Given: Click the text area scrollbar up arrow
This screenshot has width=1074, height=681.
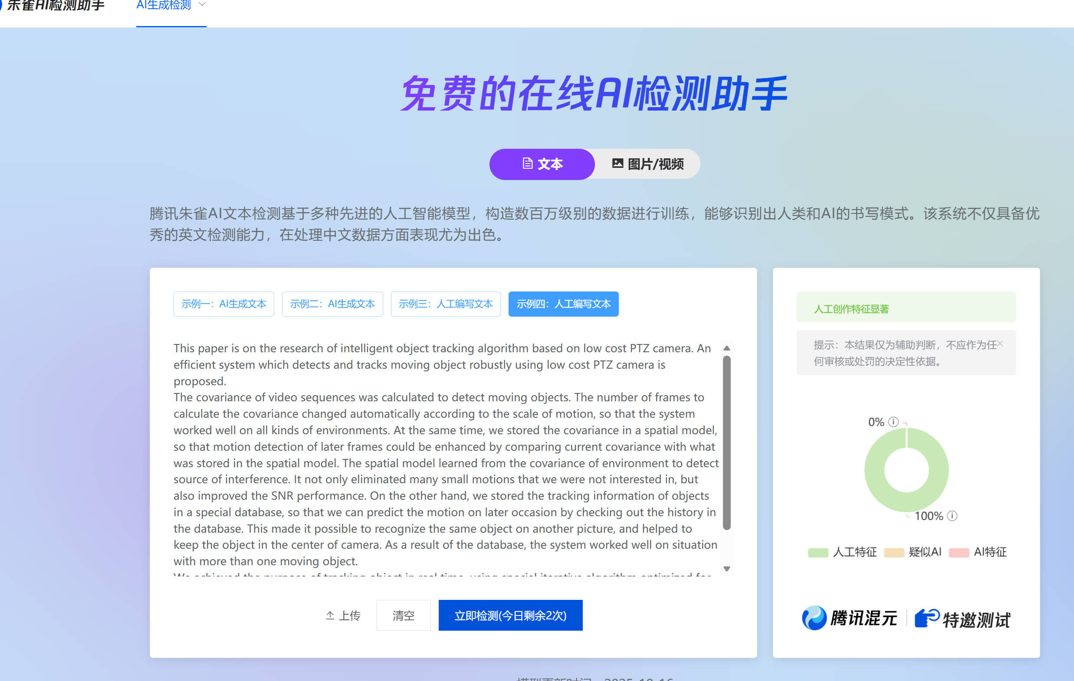Looking at the screenshot, I should (x=726, y=348).
